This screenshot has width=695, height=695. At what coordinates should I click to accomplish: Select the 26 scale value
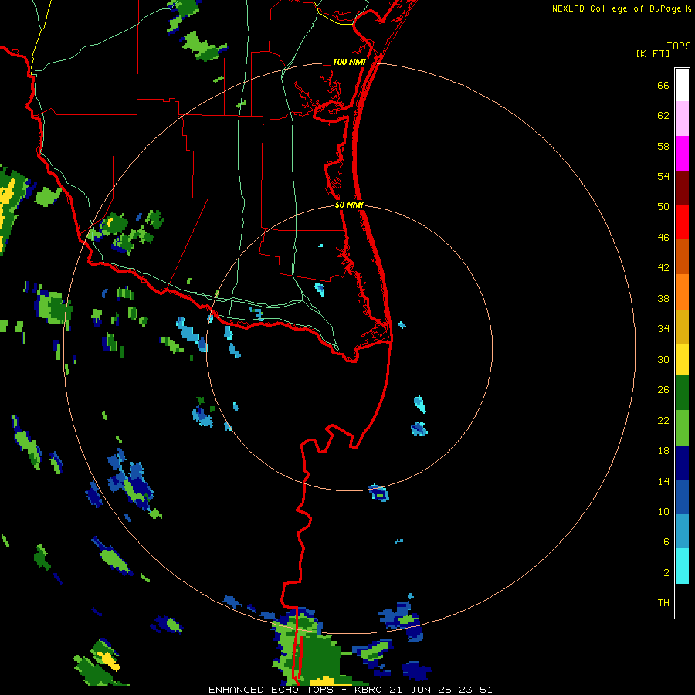(663, 390)
